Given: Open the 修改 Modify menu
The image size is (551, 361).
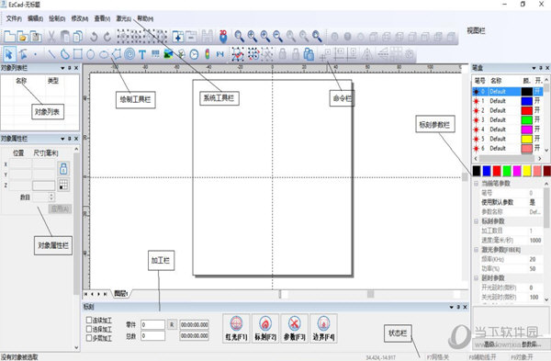Looking at the screenshot, I should coord(79,18).
